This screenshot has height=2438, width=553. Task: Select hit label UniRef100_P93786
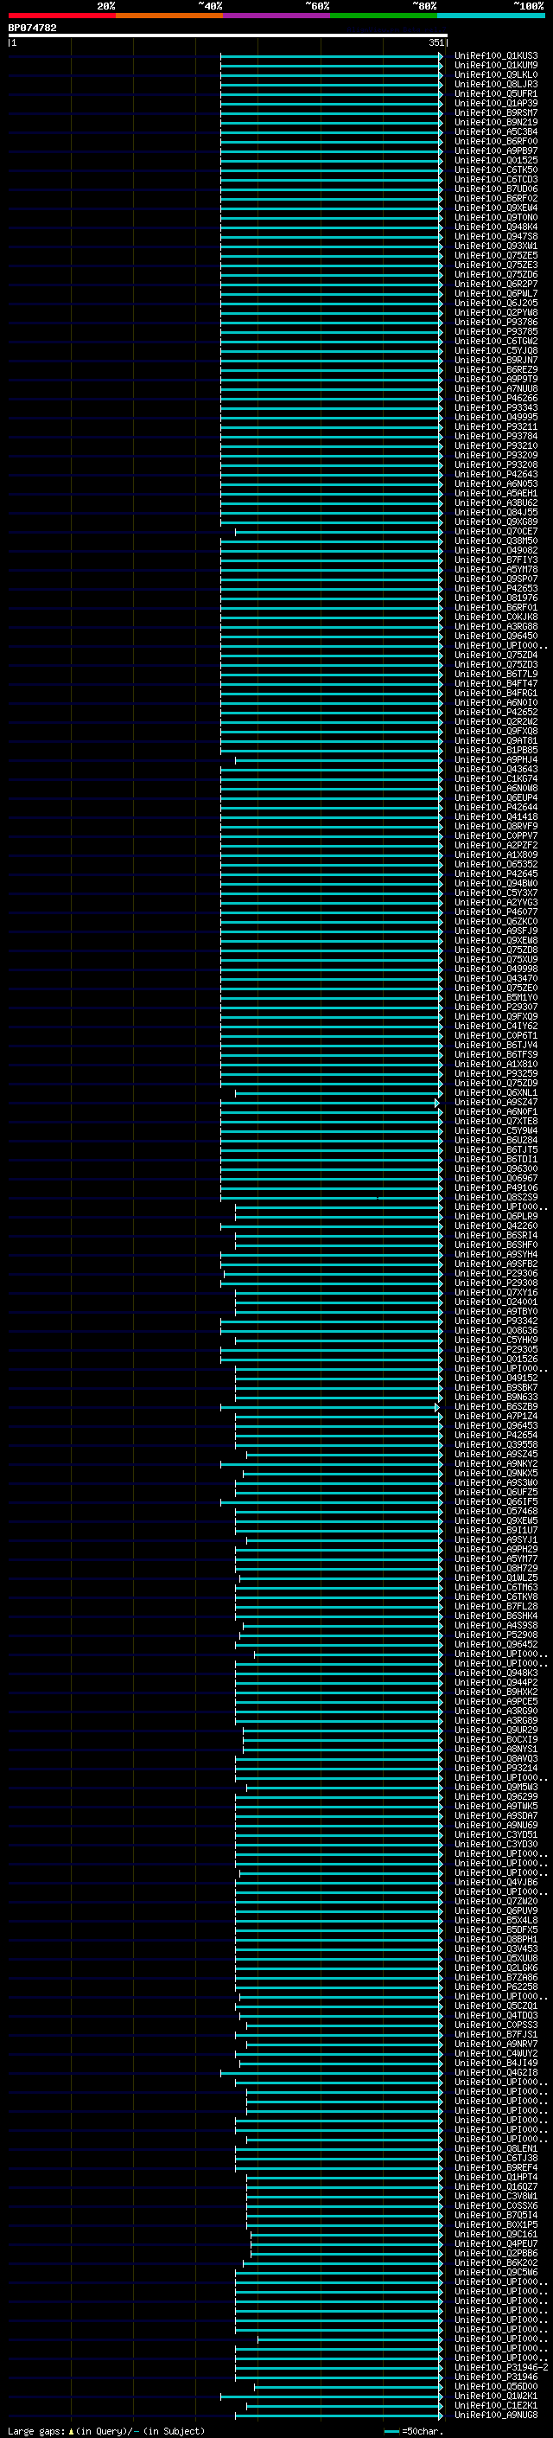pyautogui.click(x=496, y=322)
